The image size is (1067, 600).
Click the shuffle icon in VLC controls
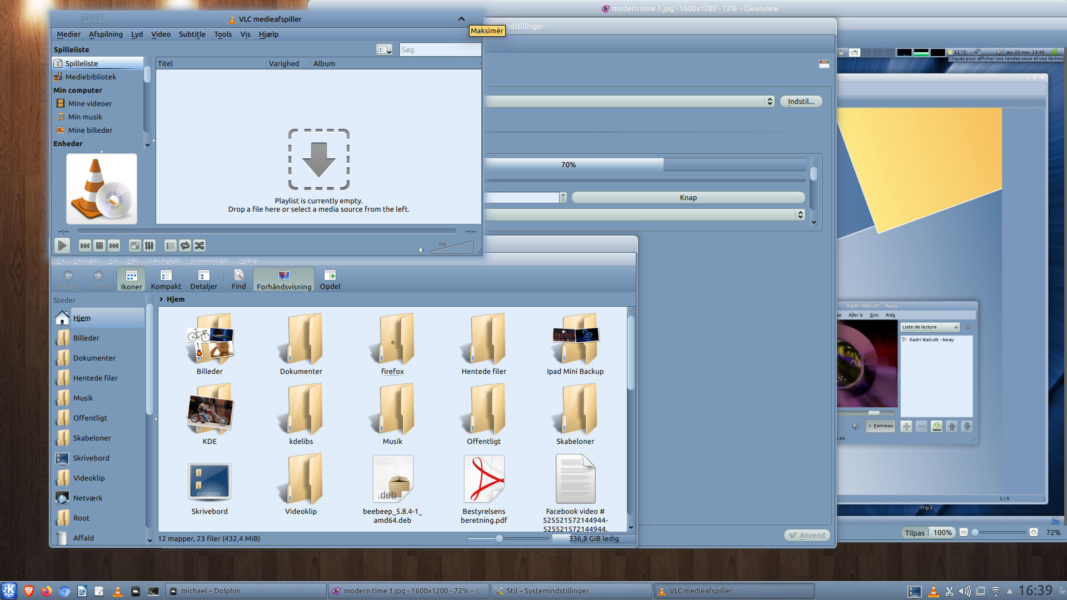tap(200, 246)
